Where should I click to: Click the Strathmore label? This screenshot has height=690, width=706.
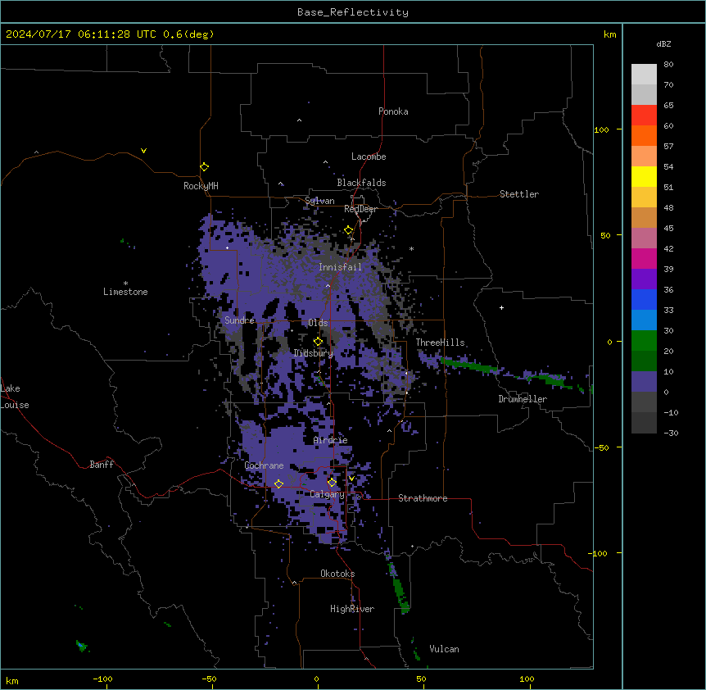point(423,498)
